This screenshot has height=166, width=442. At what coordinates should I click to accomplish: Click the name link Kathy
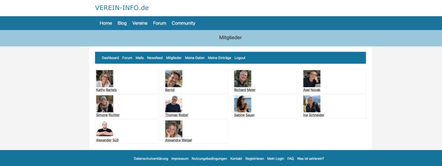coord(100,90)
